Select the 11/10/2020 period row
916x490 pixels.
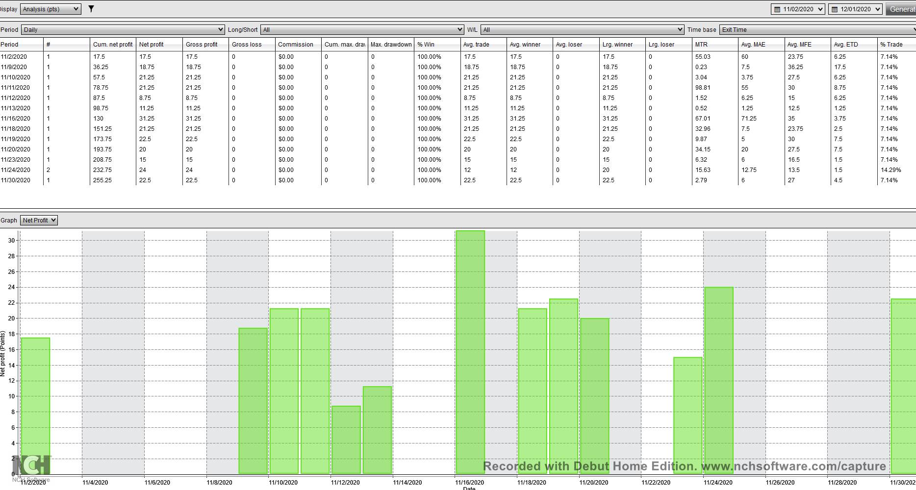tap(458, 77)
